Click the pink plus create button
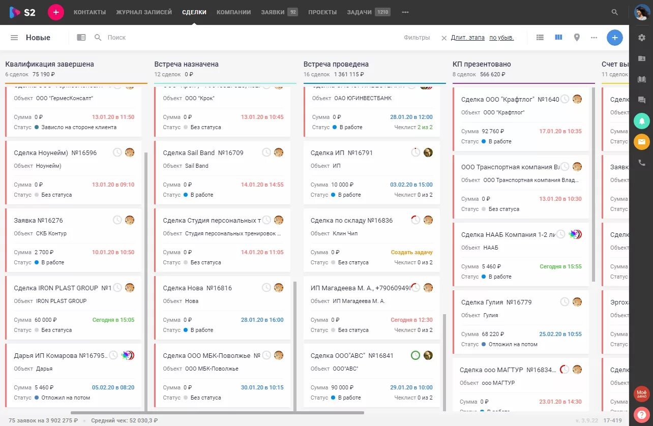The image size is (653, 426). 56,12
